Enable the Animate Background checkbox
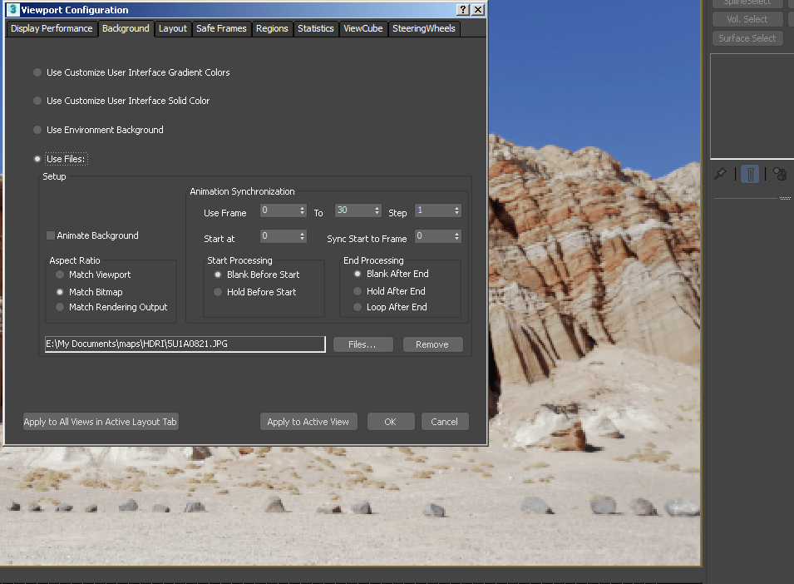The image size is (794, 584). (x=51, y=235)
